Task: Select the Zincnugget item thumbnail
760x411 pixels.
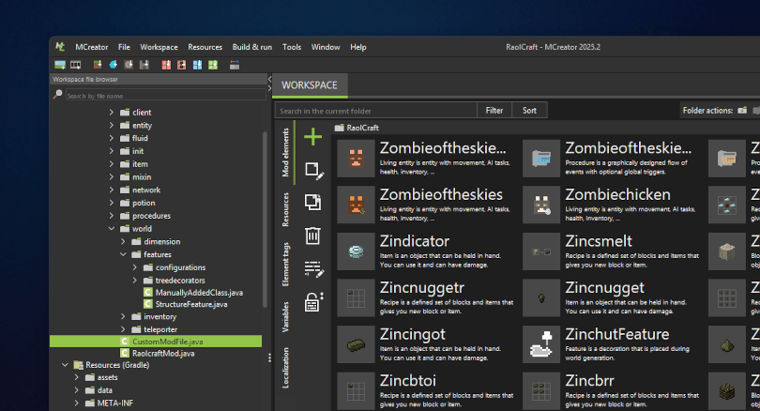Action: 541,297
